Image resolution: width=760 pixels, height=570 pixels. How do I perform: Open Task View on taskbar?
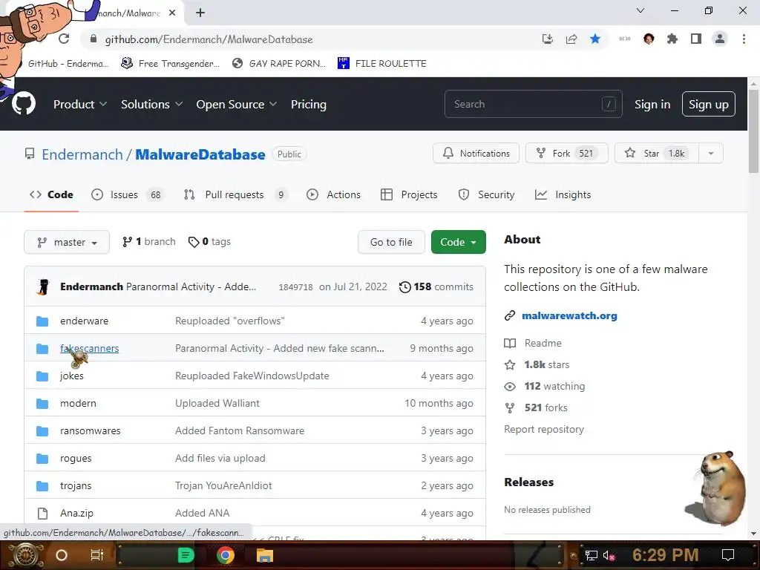tap(97, 555)
